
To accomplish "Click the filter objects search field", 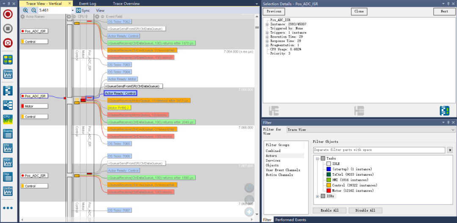I will click(379, 150).
